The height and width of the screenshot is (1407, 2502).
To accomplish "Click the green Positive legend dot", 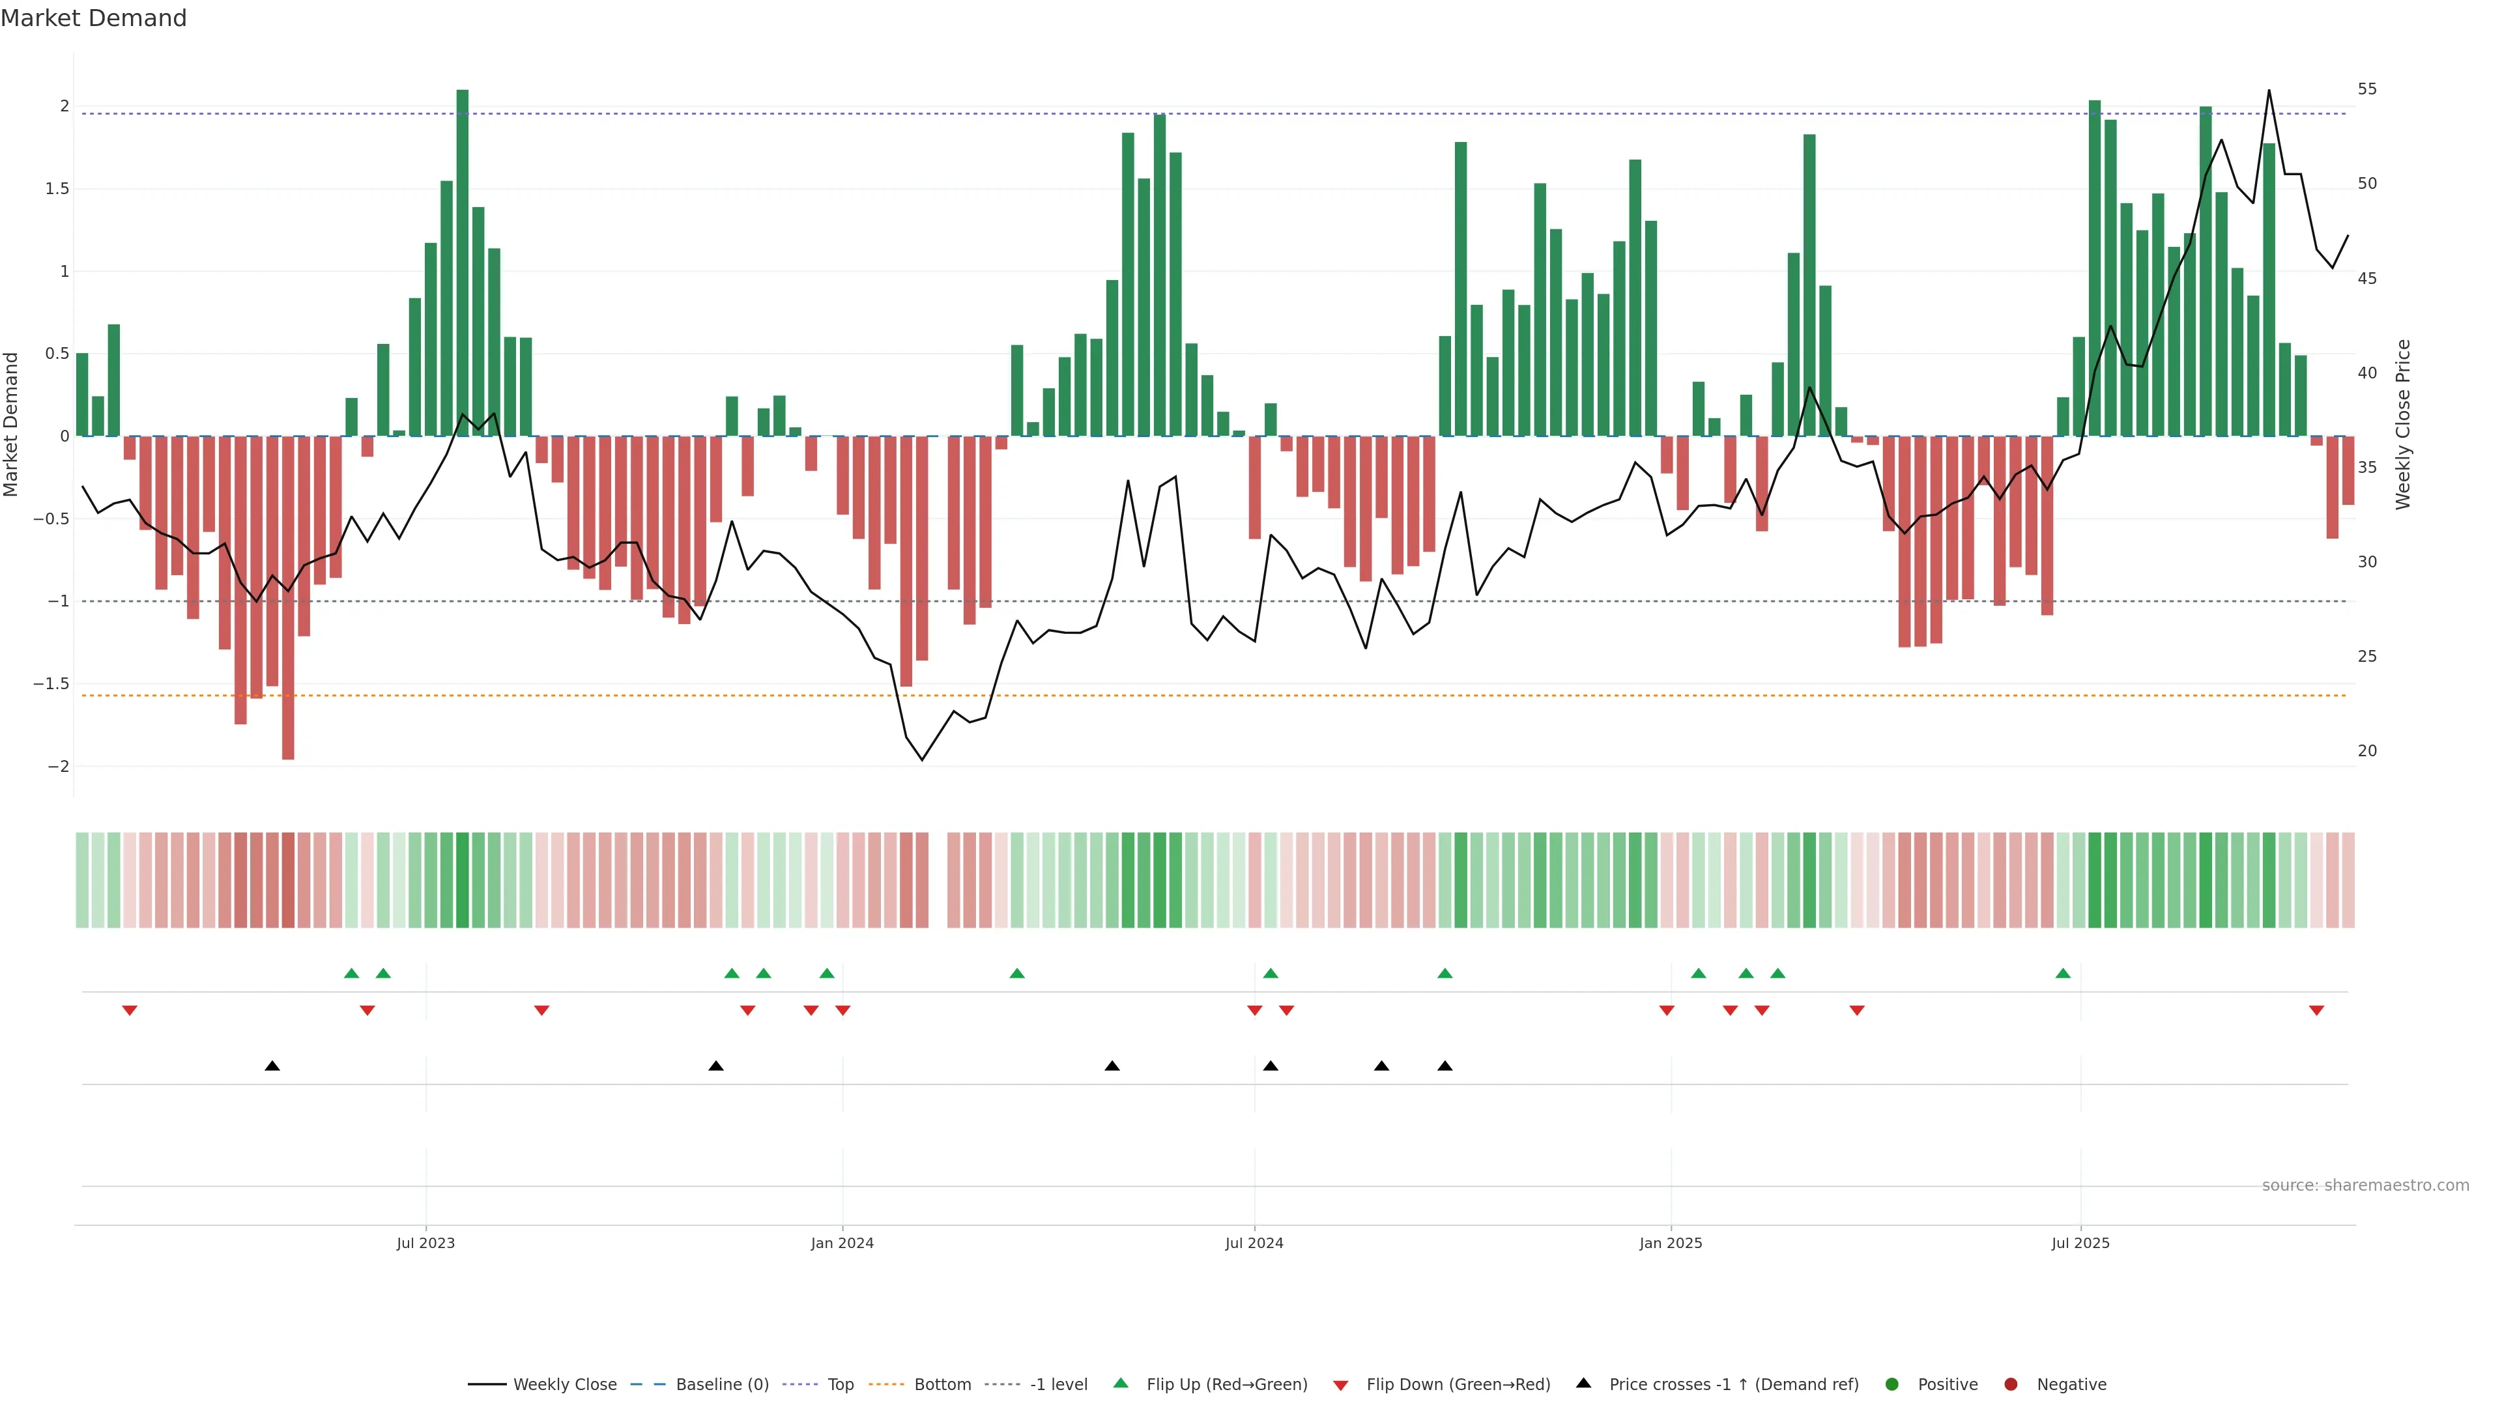I will click(x=1891, y=1385).
